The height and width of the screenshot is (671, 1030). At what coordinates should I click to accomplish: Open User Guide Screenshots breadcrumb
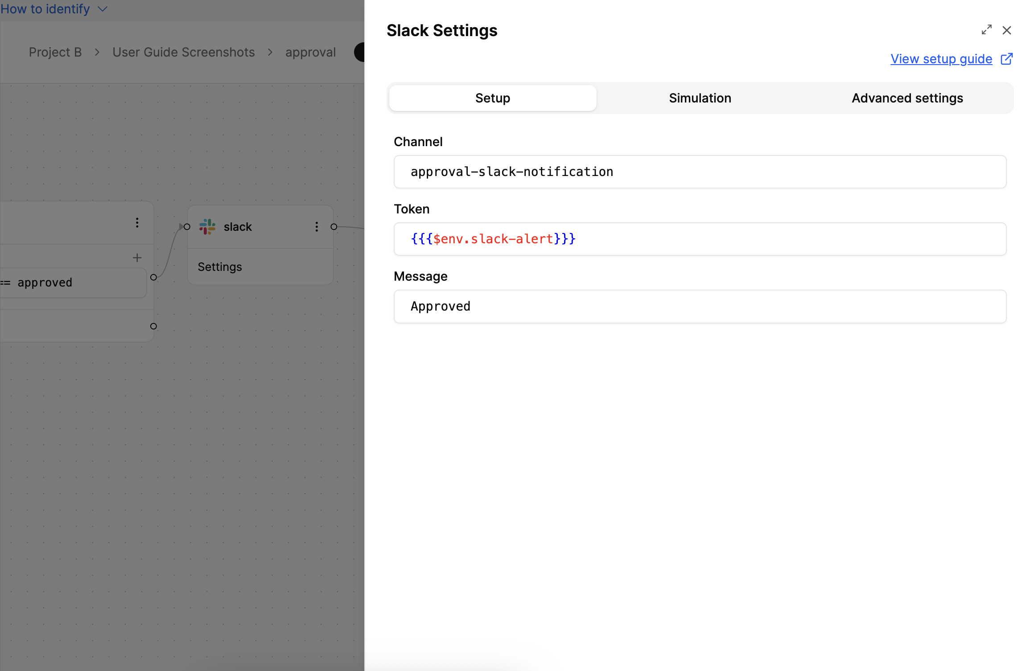point(184,52)
